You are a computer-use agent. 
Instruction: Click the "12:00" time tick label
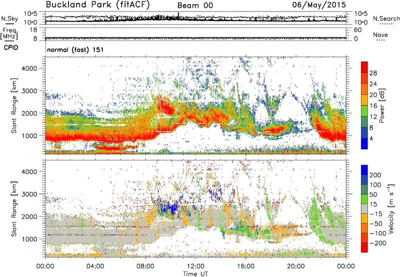pyautogui.click(x=195, y=266)
